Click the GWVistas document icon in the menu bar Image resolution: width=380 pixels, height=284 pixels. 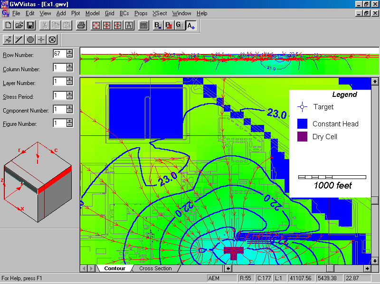(5, 13)
